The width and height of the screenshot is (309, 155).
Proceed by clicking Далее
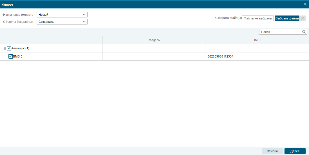click(x=295, y=151)
